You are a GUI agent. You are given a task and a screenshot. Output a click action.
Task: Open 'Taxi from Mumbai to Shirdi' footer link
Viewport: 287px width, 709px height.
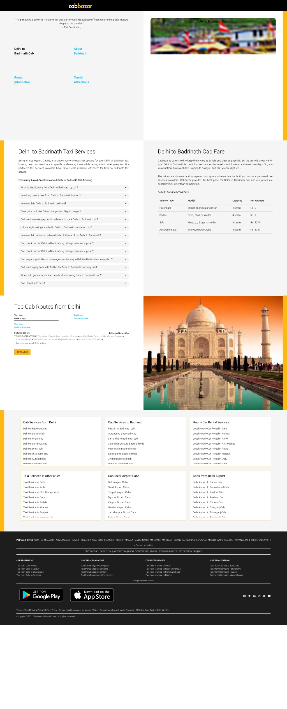(158, 566)
